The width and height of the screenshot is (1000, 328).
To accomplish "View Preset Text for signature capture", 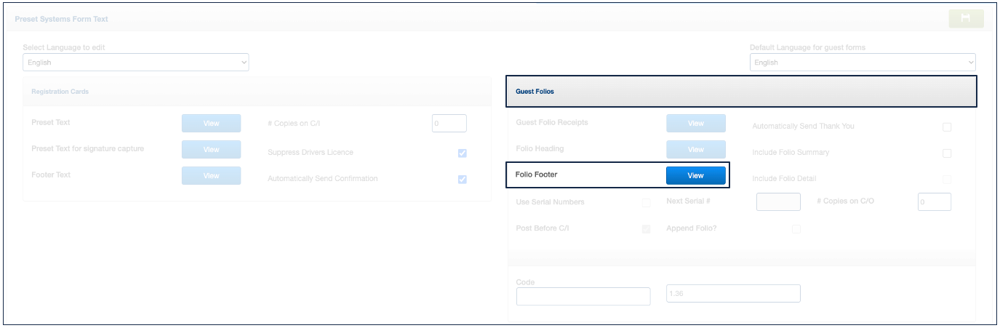I will pyautogui.click(x=211, y=150).
